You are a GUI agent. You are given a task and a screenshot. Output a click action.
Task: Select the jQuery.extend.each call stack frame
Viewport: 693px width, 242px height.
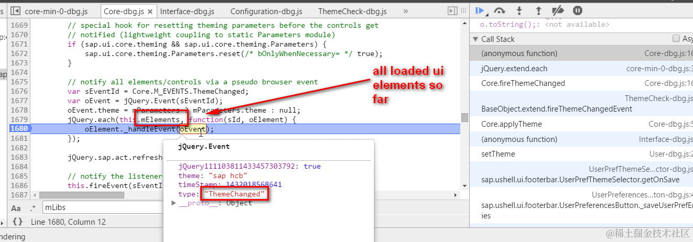[581, 69]
